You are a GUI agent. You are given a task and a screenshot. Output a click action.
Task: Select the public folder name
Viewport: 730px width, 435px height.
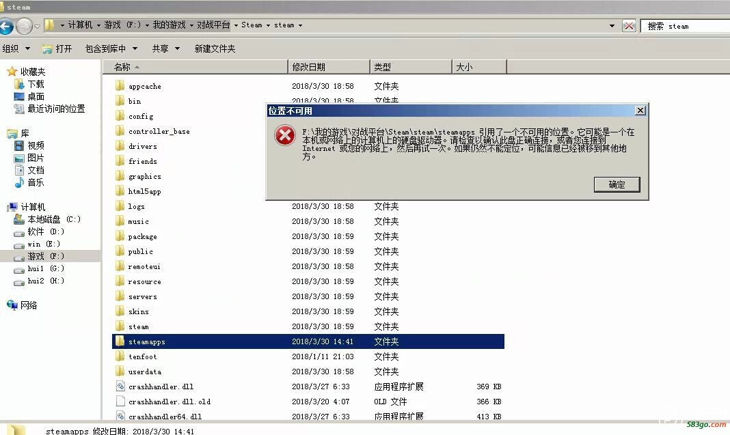pyautogui.click(x=140, y=251)
